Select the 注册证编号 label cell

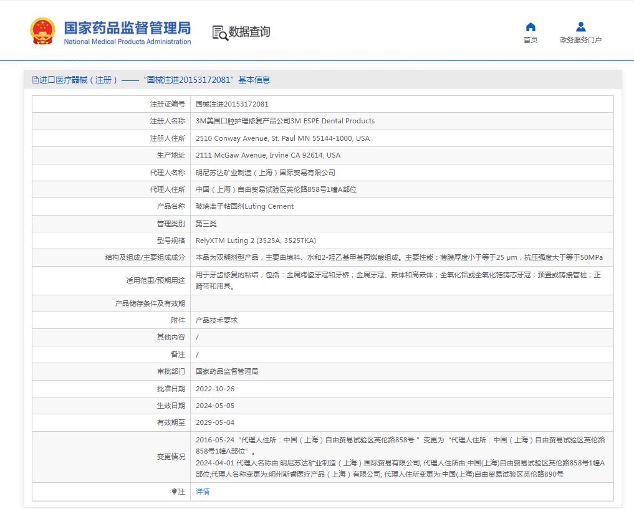(111, 104)
